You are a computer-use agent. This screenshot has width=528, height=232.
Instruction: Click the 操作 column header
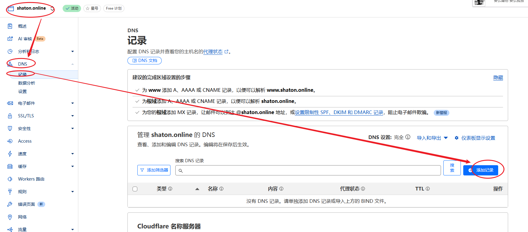[498, 189]
